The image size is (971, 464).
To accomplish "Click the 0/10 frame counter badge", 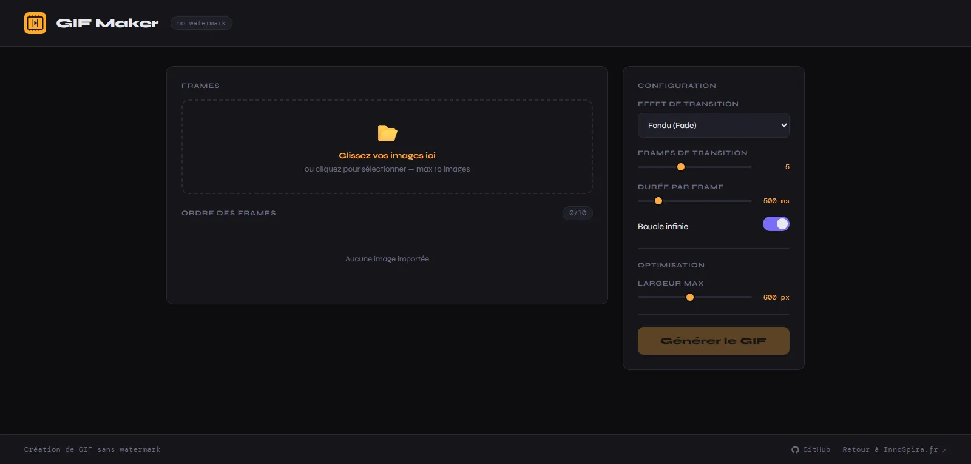I will click(577, 213).
